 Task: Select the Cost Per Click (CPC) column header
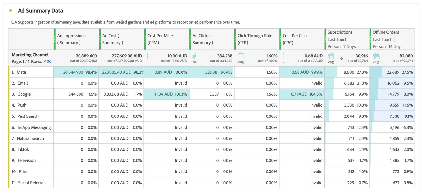[x=302, y=39]
